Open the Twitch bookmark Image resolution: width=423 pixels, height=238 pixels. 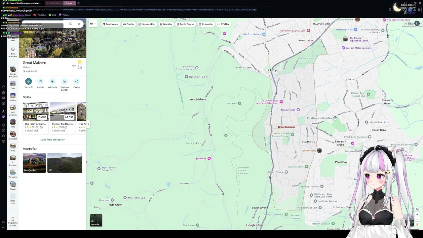pos(64,15)
